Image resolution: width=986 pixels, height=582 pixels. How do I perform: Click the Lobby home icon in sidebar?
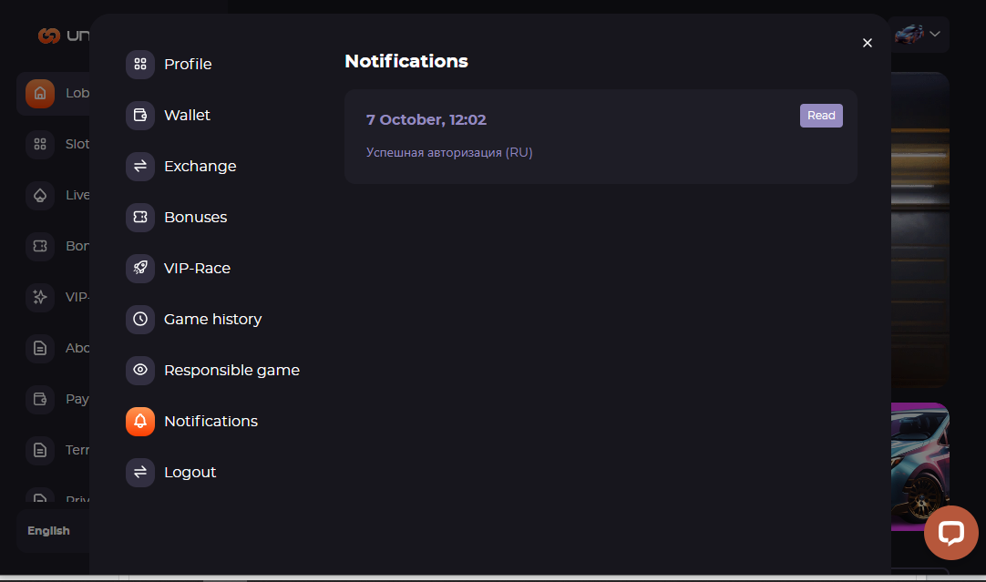[39, 94]
